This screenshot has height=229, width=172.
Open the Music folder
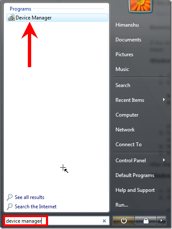[122, 69]
